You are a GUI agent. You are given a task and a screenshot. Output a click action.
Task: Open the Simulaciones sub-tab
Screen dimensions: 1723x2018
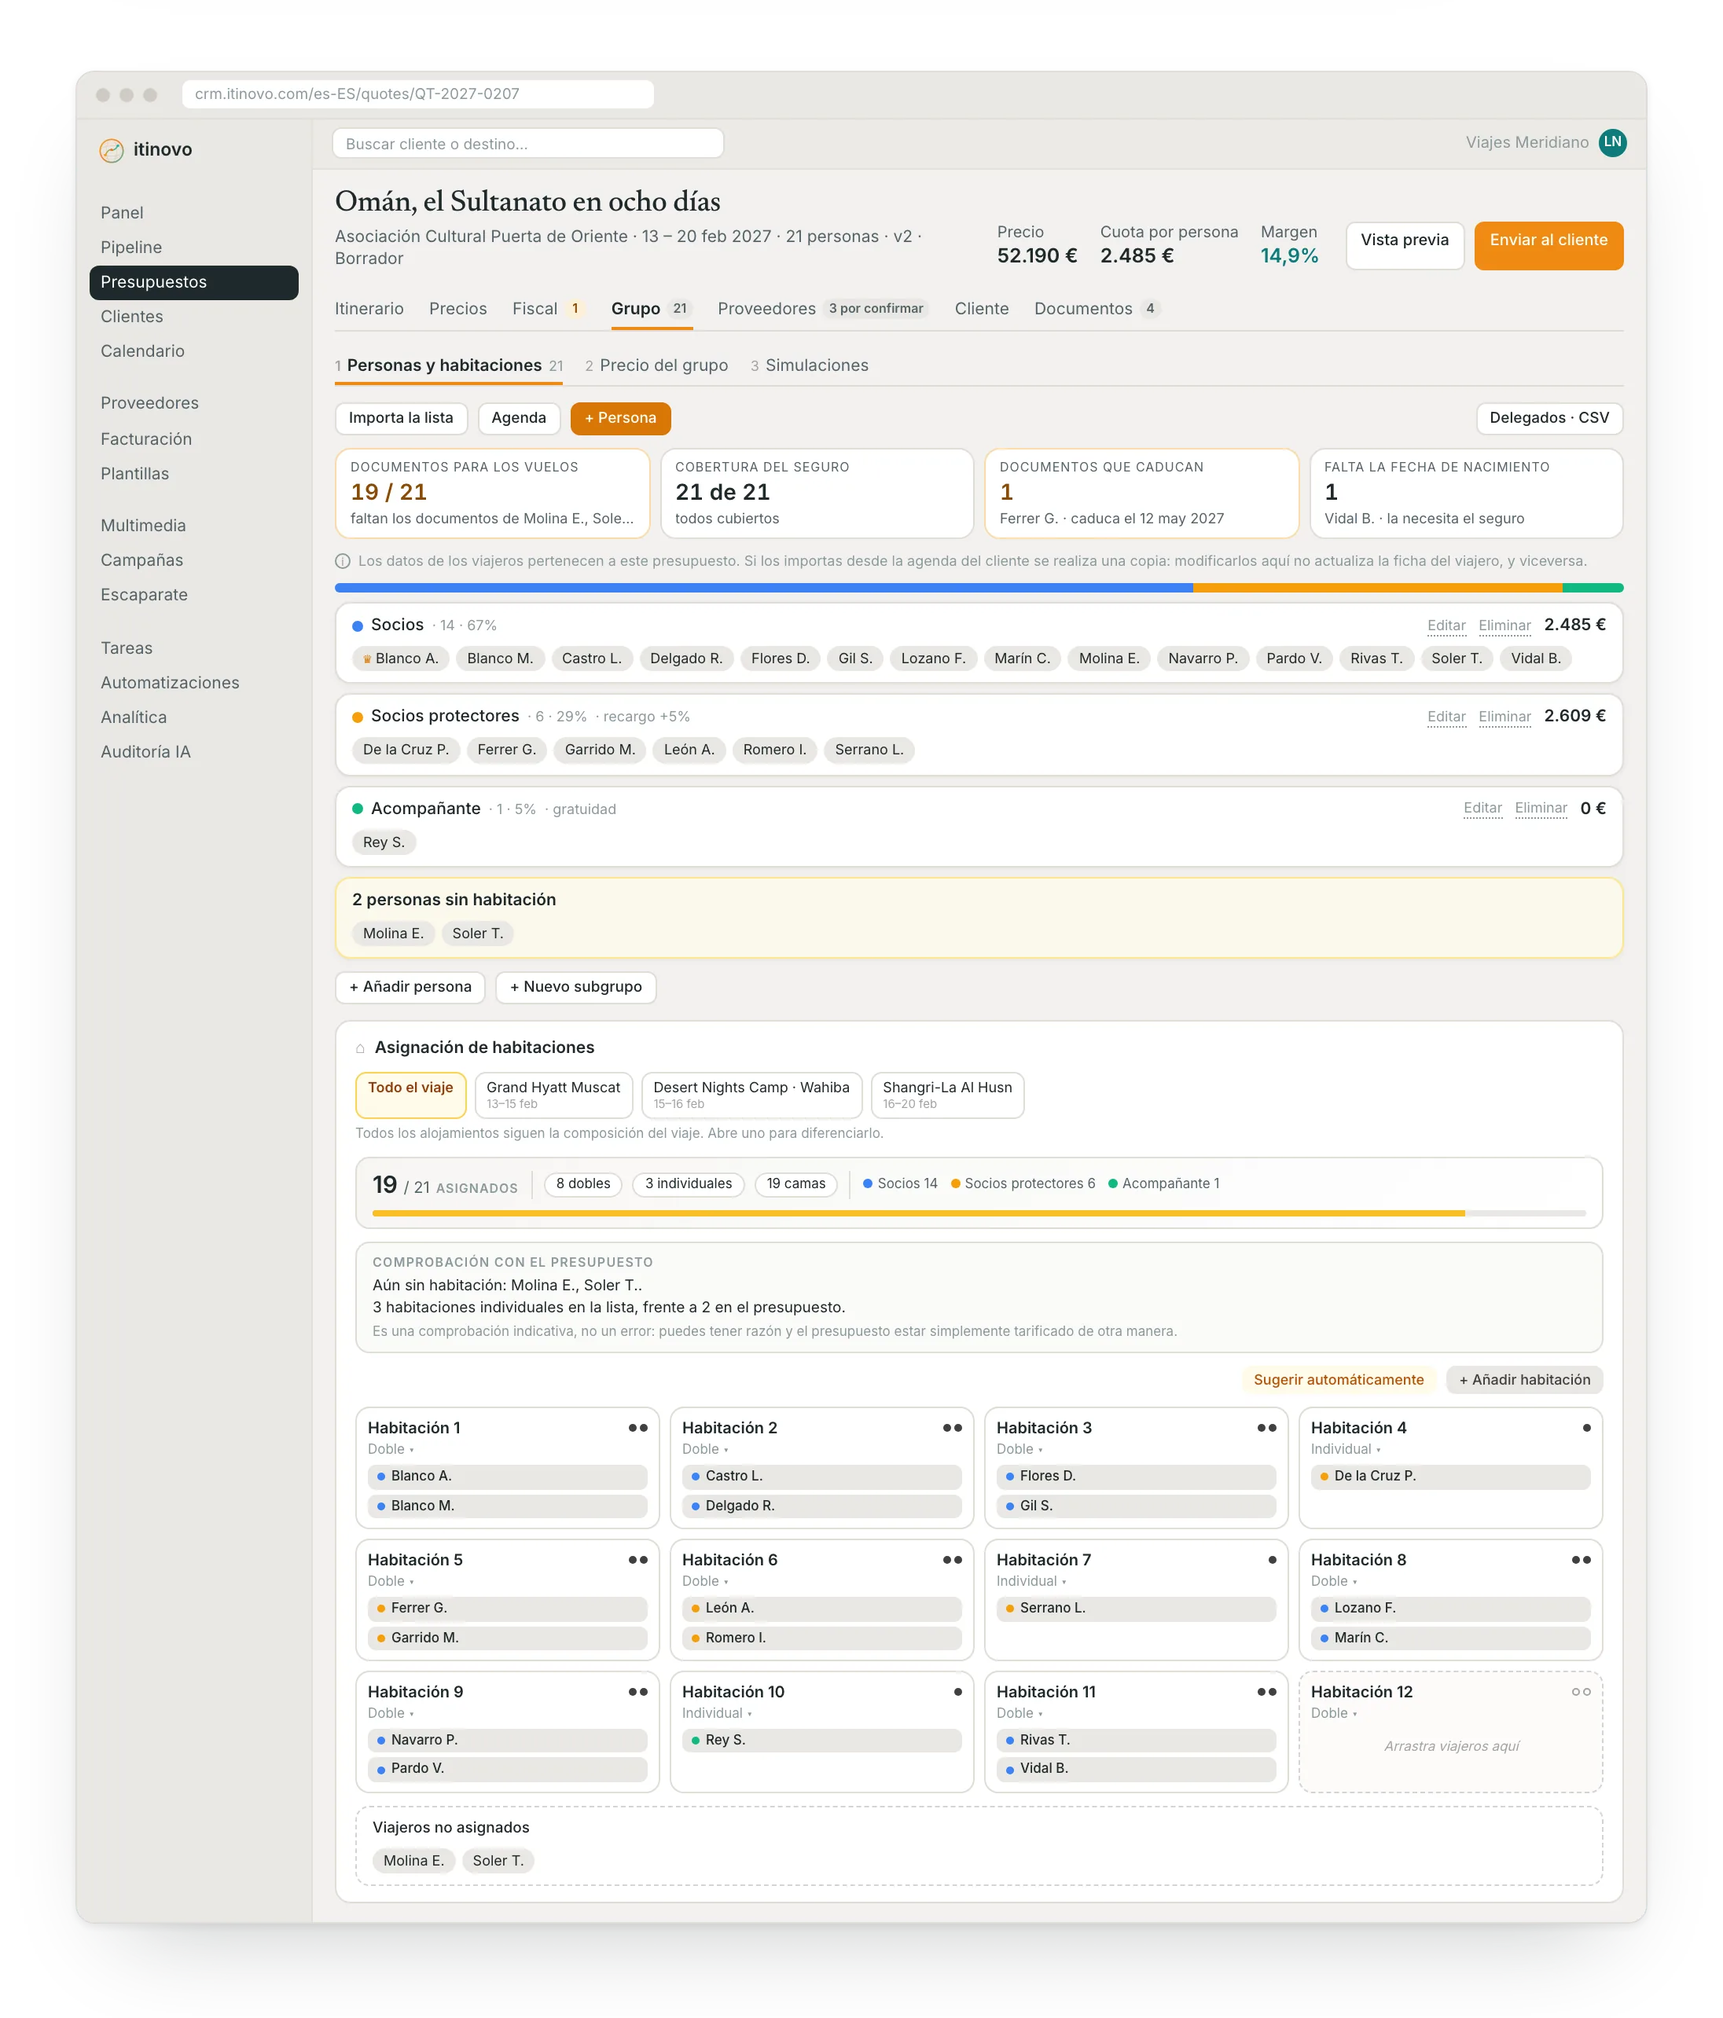point(810,365)
